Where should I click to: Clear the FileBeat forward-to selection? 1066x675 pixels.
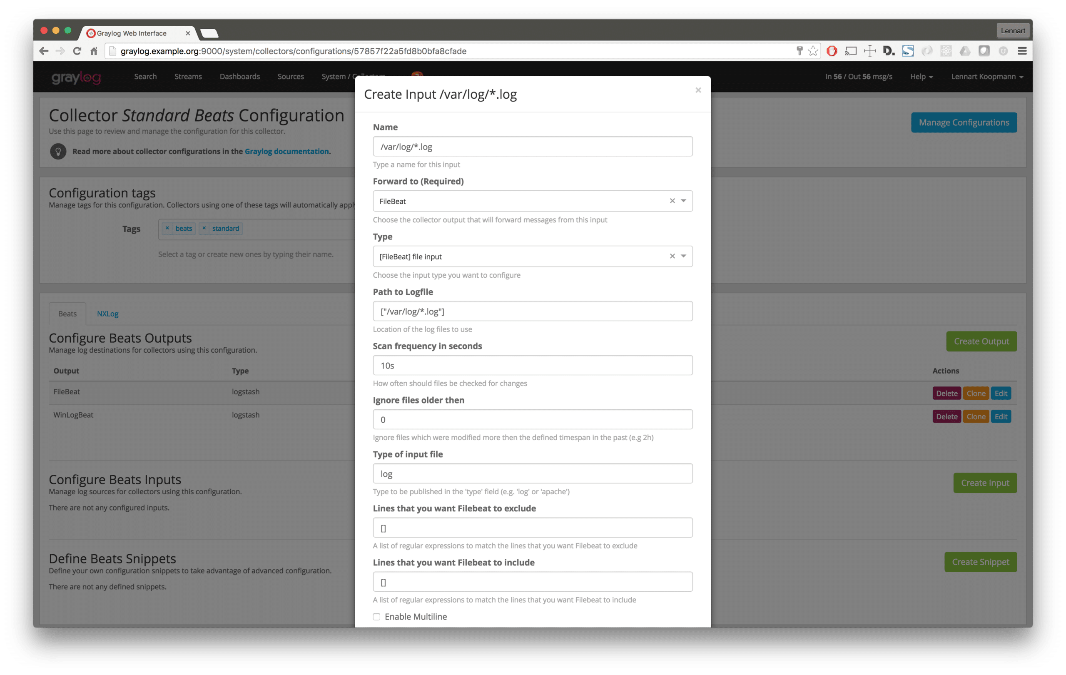point(672,201)
